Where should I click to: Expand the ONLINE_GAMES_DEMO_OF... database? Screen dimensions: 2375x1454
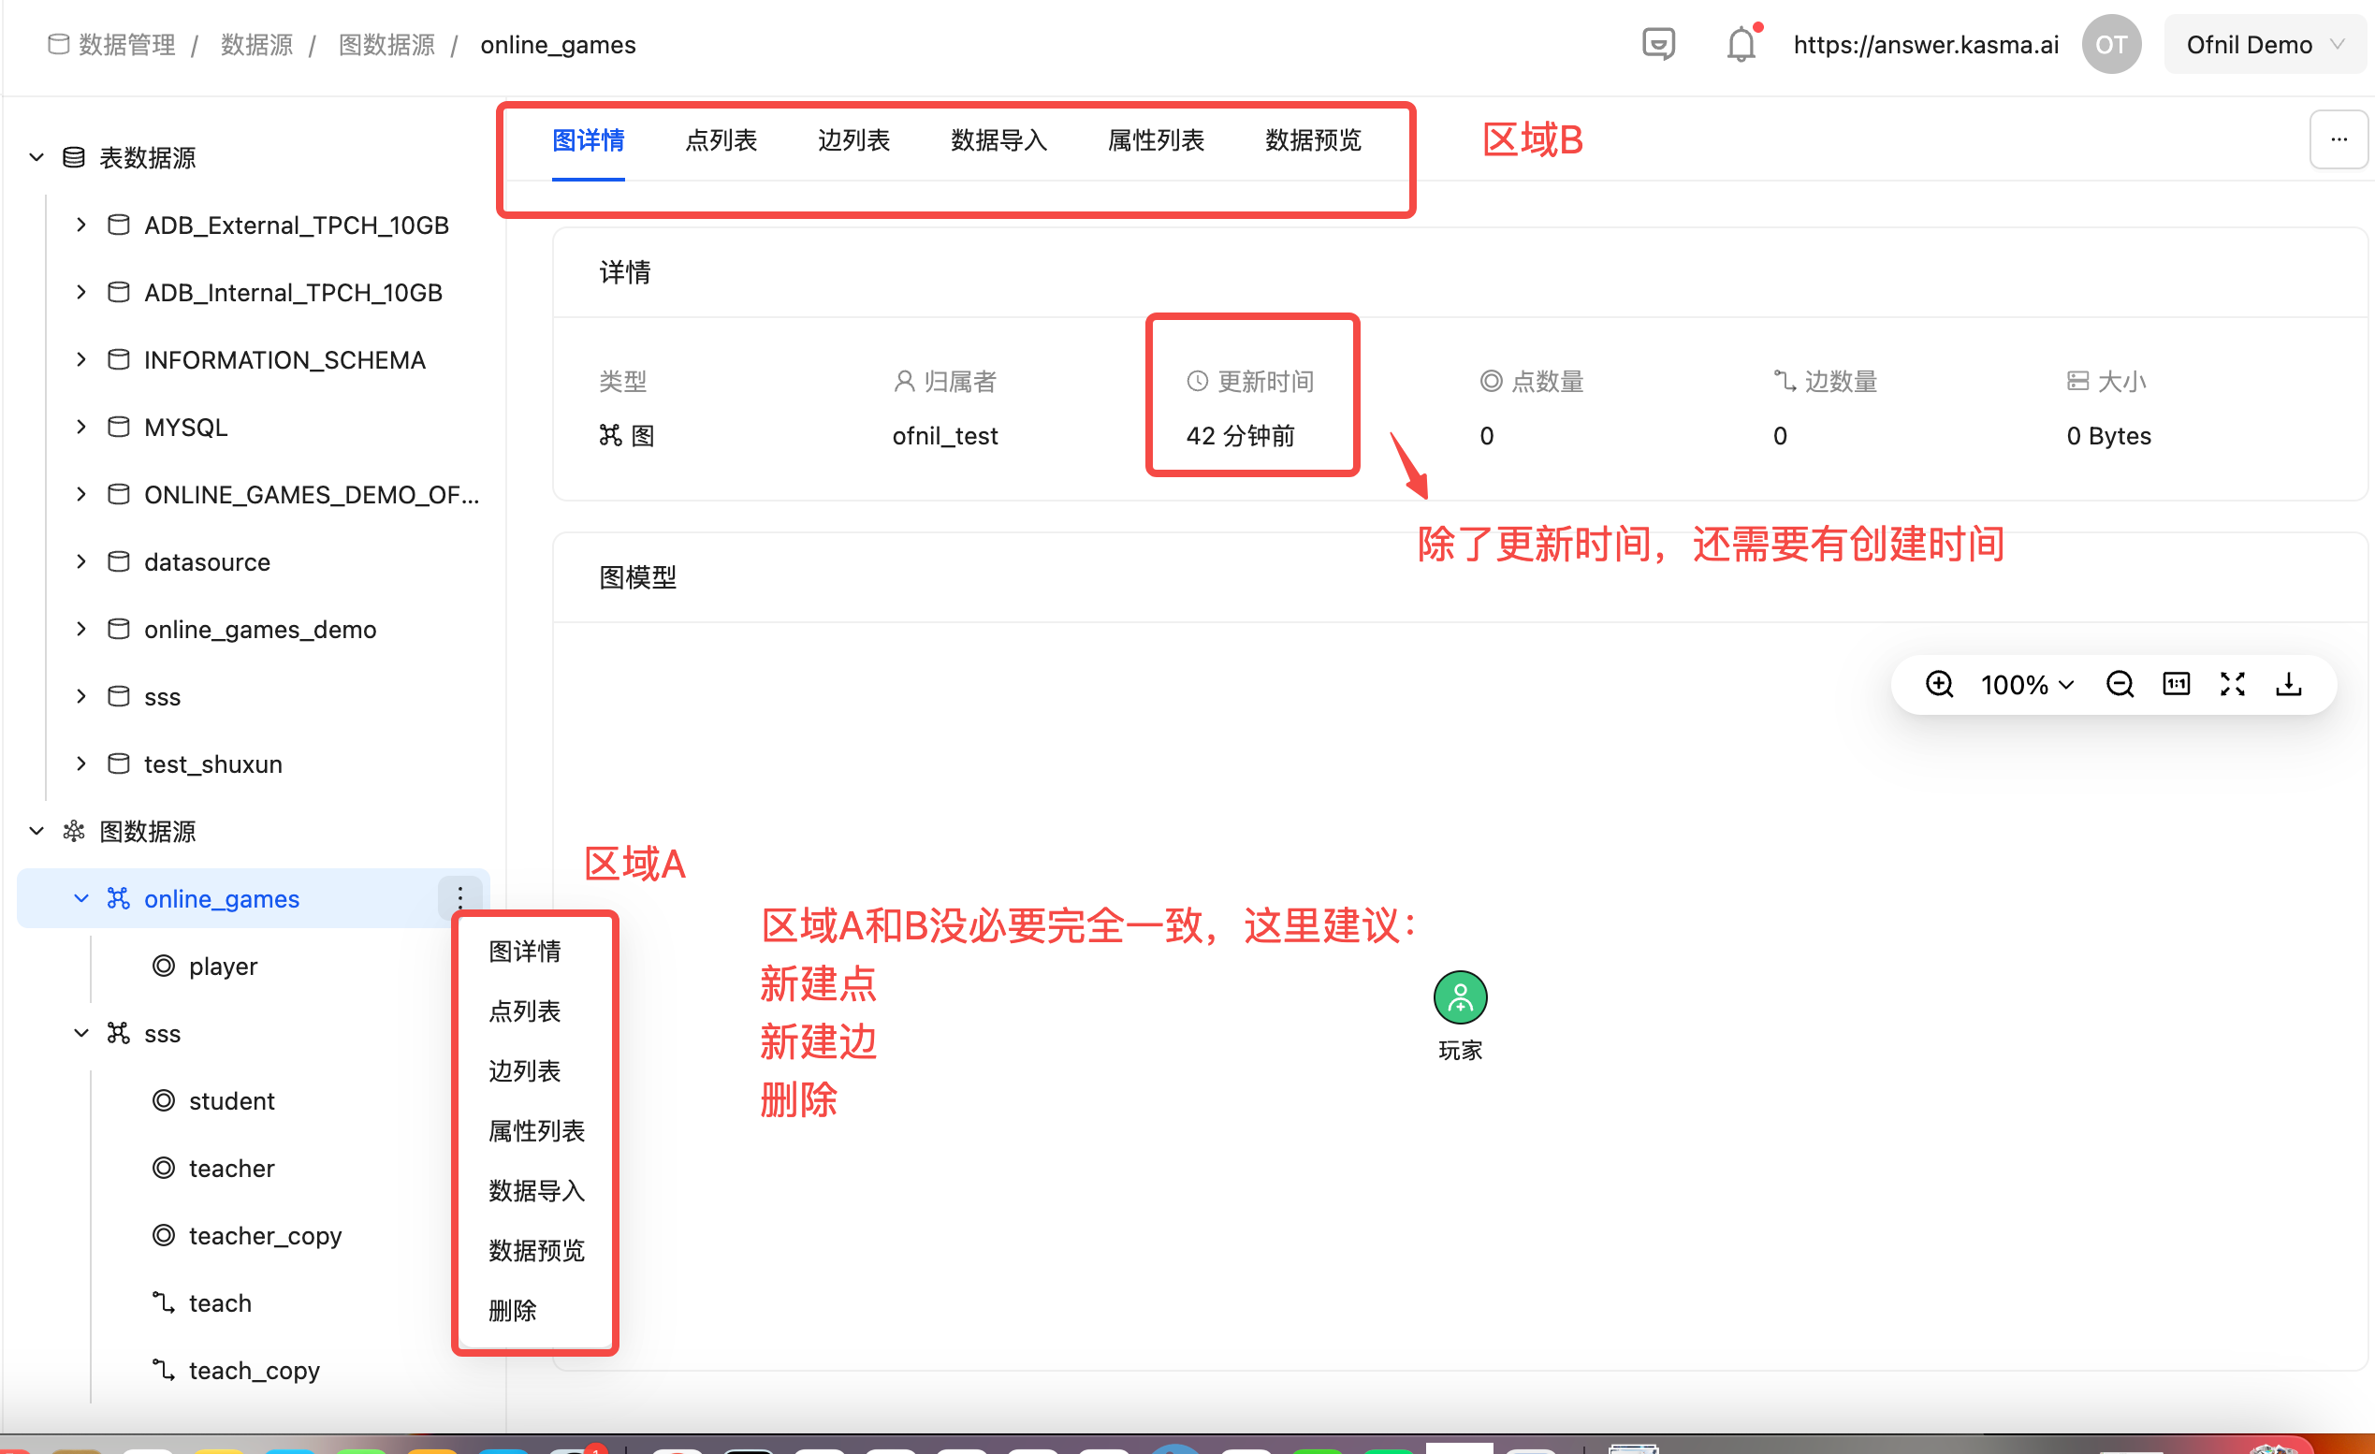(x=82, y=494)
